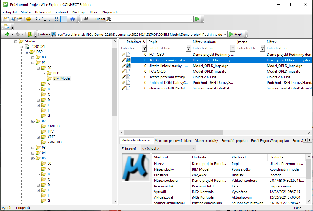Viewport: 313px width, 211px height.
Task: Click the back navigation arrow button
Action: click(x=7, y=34)
